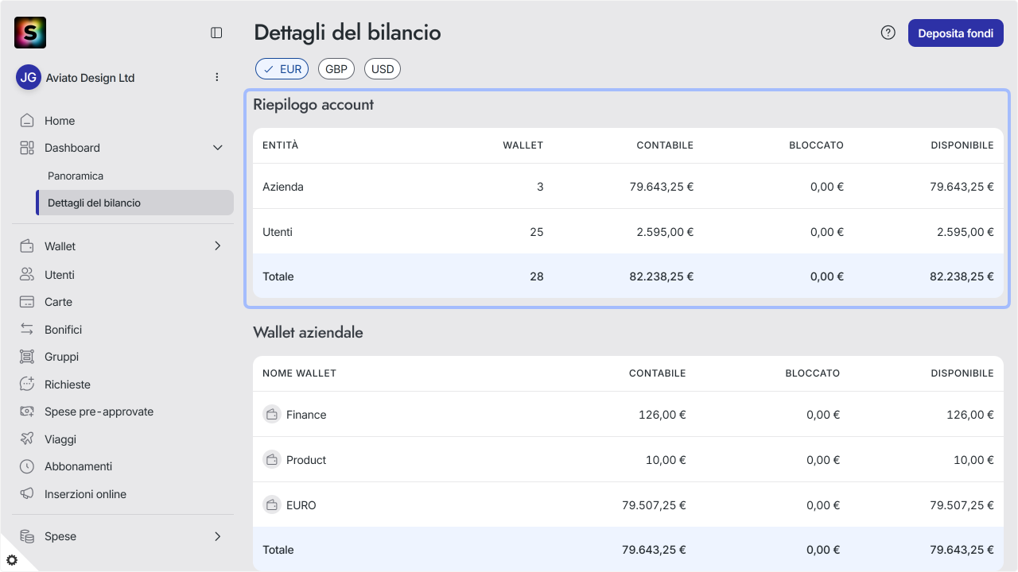Click the Gruppi icon in the sidebar

(27, 357)
